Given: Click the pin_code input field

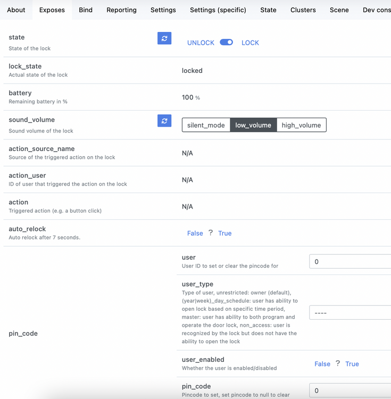Looking at the screenshot, I should [x=350, y=390].
